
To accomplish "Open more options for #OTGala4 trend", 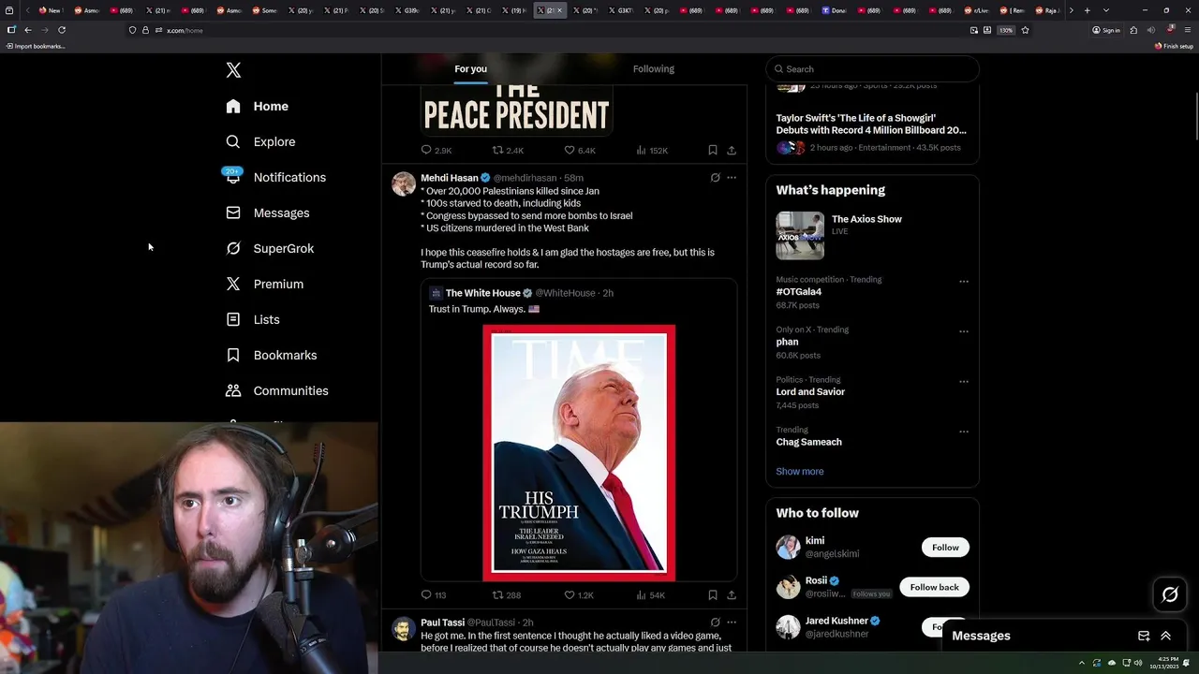I will point(964,282).
